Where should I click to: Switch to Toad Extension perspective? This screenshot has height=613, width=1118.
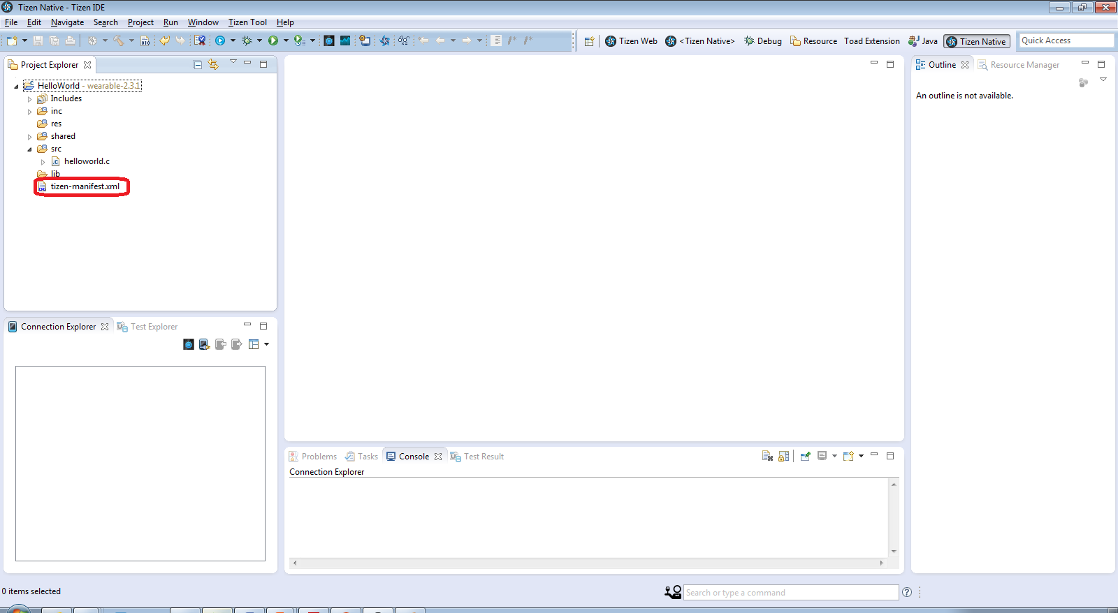tap(871, 41)
